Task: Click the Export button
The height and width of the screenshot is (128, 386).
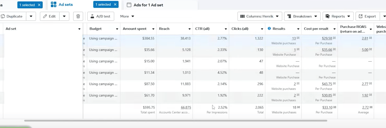Action: click(367, 16)
